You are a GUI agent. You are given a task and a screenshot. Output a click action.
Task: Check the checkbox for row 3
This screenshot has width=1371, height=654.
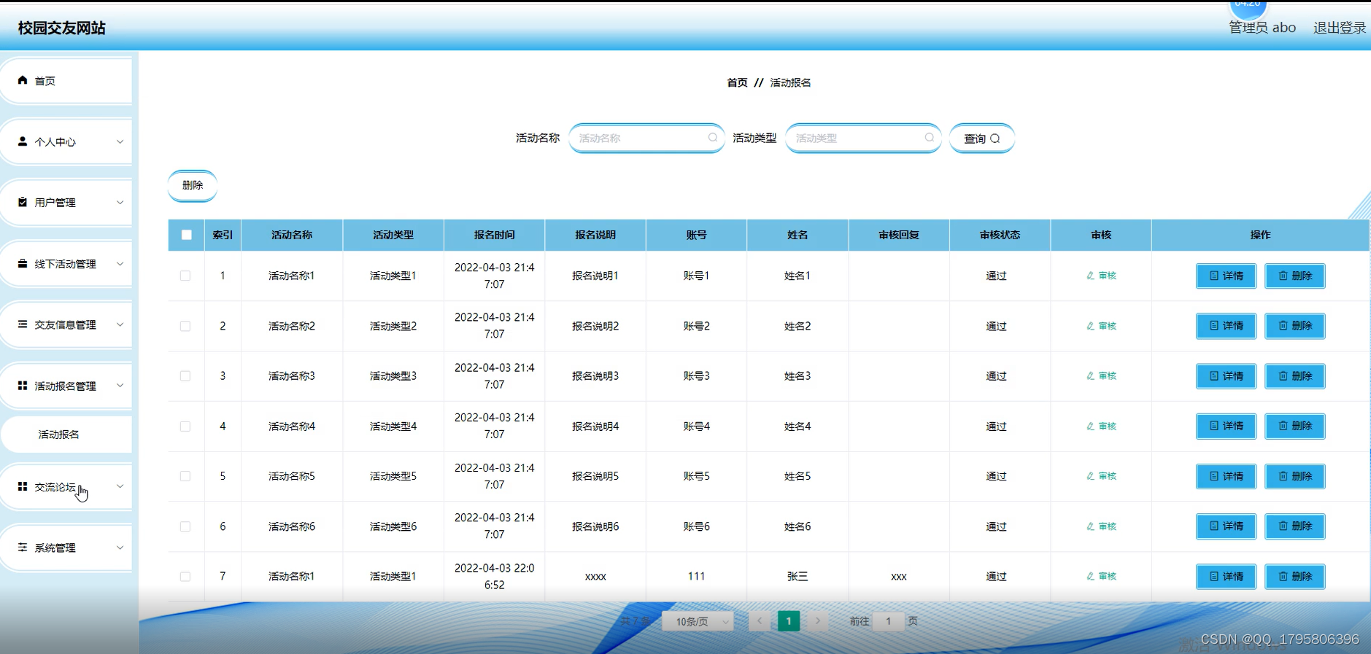point(185,376)
